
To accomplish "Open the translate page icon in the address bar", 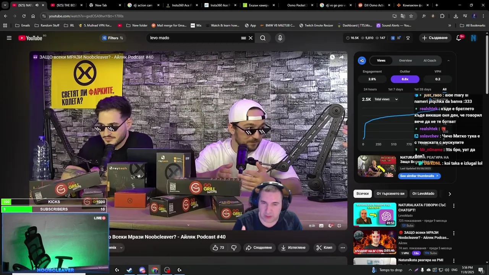I will click(x=403, y=16).
